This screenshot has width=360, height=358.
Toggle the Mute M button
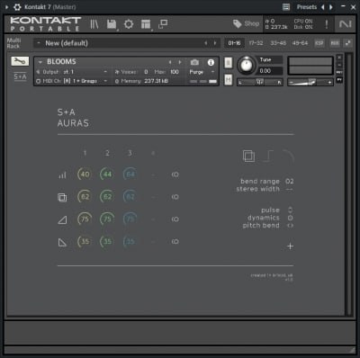tap(229, 80)
